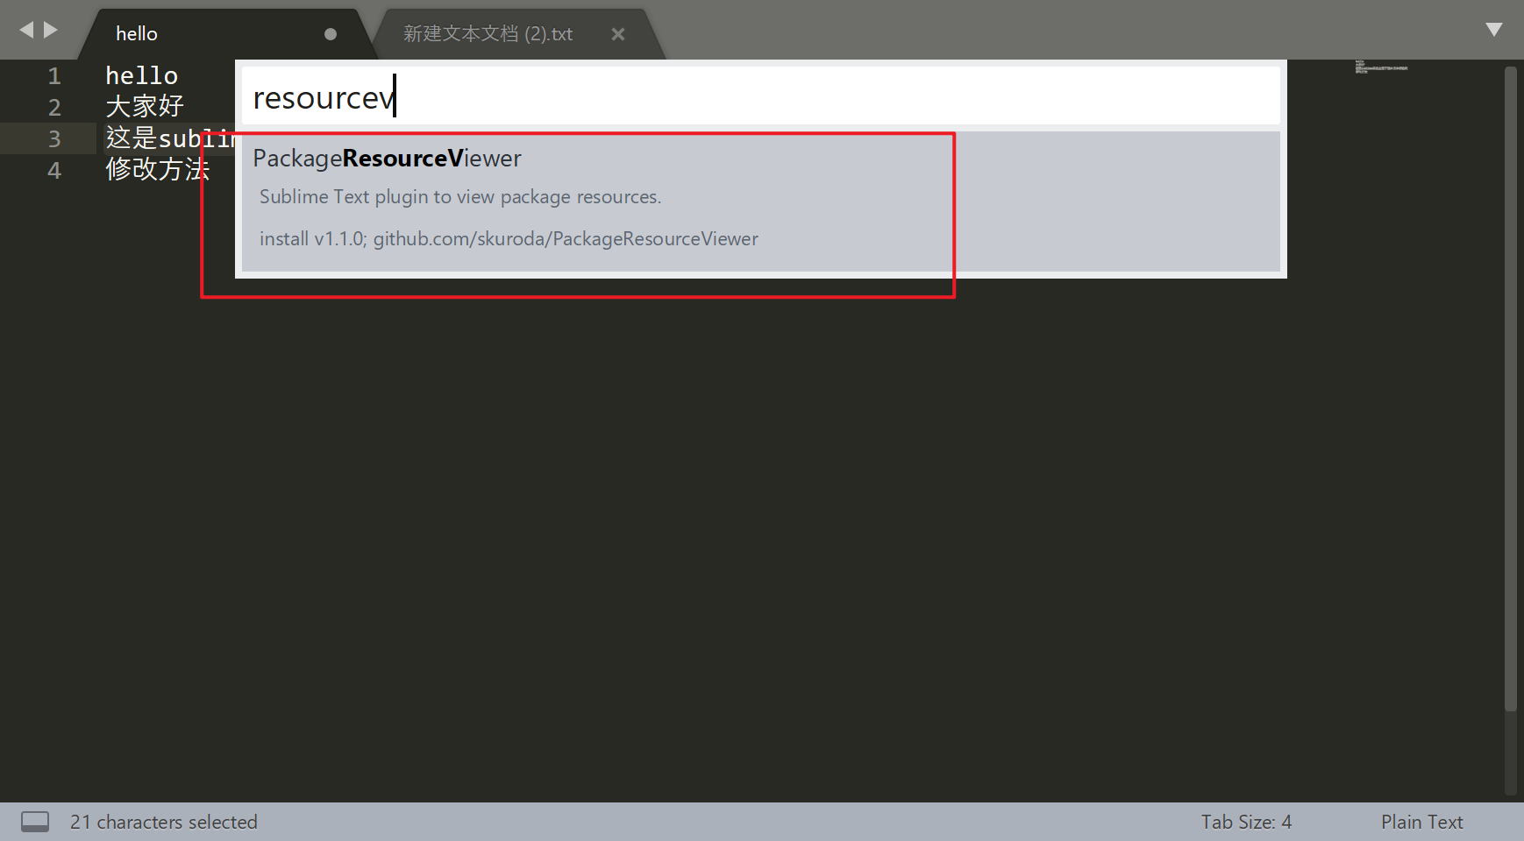The image size is (1524, 841).
Task: Click install v1.1.0 github line
Action: [509, 239]
